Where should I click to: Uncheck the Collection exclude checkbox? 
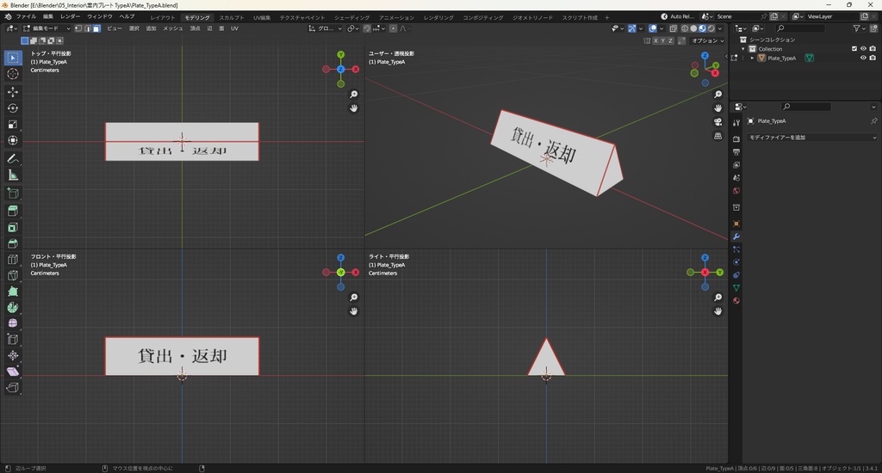854,49
